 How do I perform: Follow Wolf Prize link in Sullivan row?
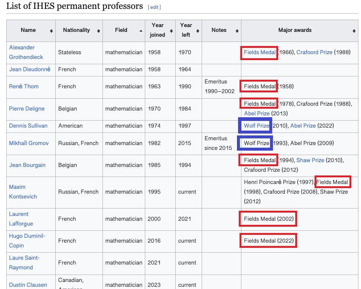[257, 126]
